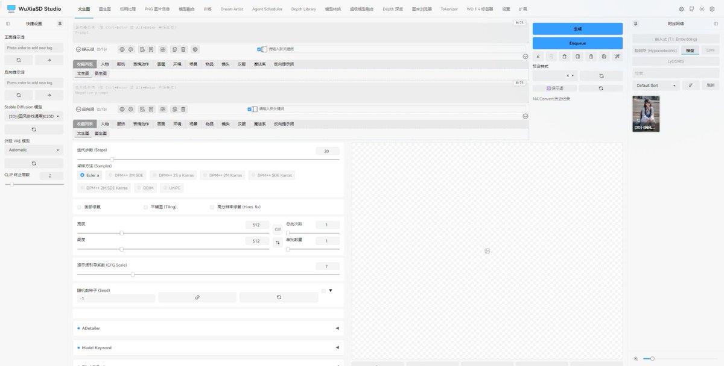
Task: Click the sort direction icon next to Default Sort
Action: point(690,85)
